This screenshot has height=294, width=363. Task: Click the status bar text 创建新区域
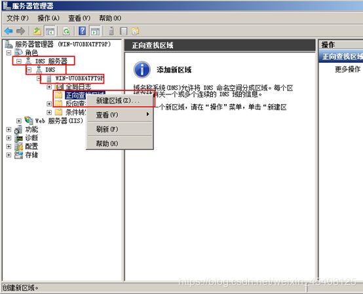point(20,287)
